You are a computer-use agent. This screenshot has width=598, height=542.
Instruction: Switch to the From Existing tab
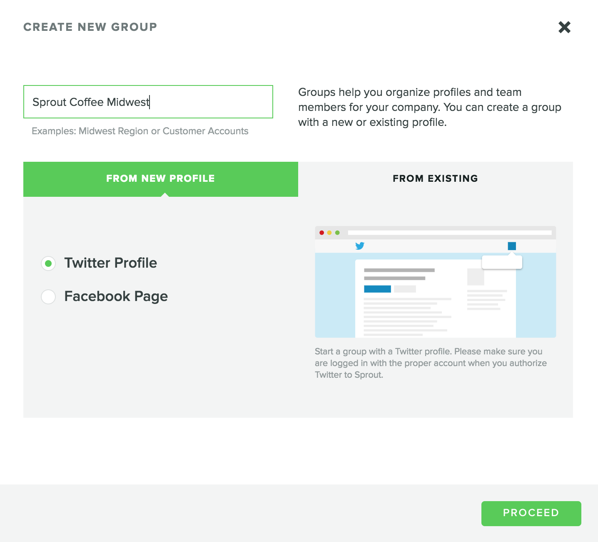point(436,179)
